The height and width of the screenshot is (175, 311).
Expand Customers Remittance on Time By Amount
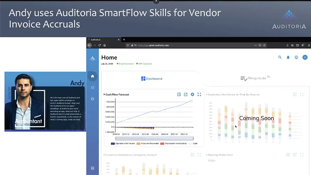point(207,94)
